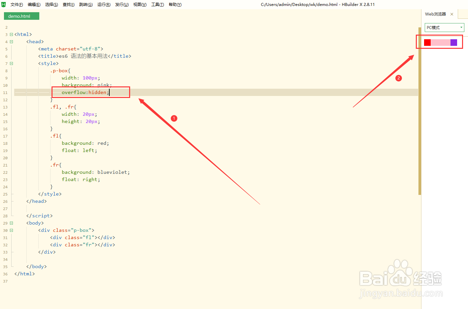Click the '.fl, .fr{' selector text
This screenshot has width=468, height=309.
tap(63, 107)
